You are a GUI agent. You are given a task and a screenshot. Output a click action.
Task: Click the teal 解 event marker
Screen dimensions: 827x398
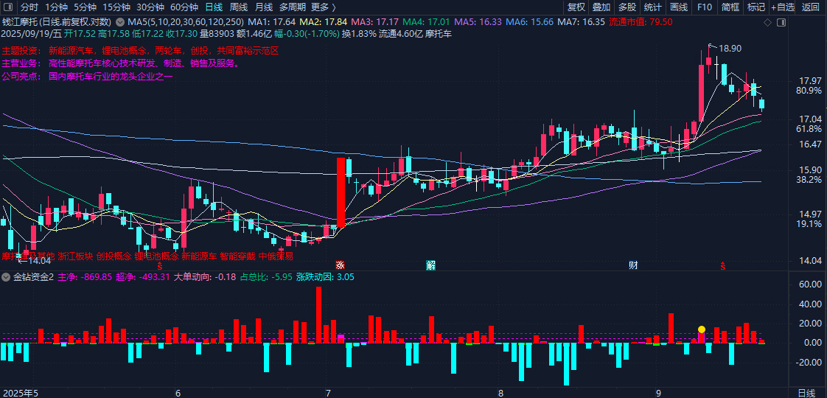click(x=430, y=265)
